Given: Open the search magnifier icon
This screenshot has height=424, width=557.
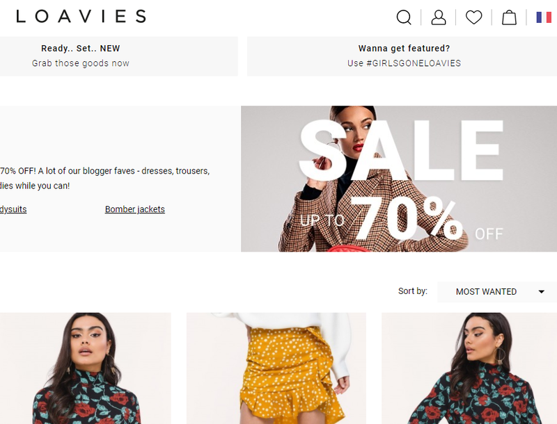Looking at the screenshot, I should [x=404, y=17].
